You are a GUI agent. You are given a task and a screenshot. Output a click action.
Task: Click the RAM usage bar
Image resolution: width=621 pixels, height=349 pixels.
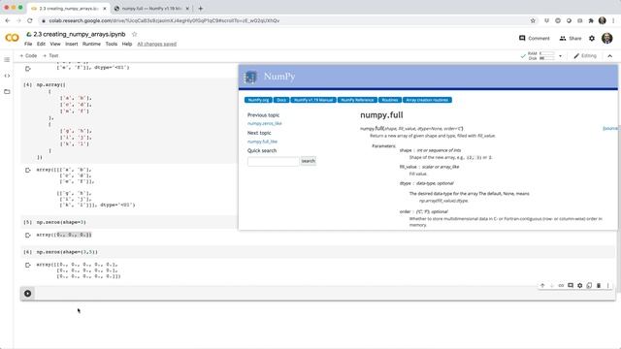547,53
